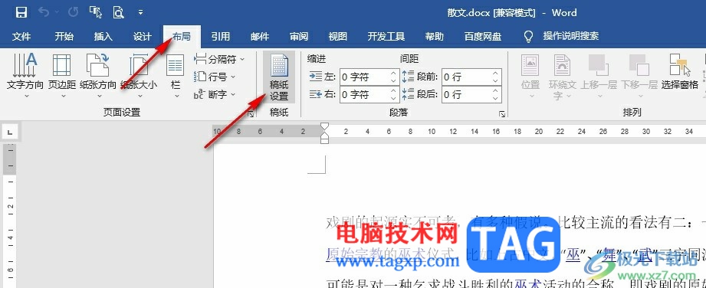Open the 纸张方向 orientation menu
The width and height of the screenshot is (706, 288).
point(97,76)
